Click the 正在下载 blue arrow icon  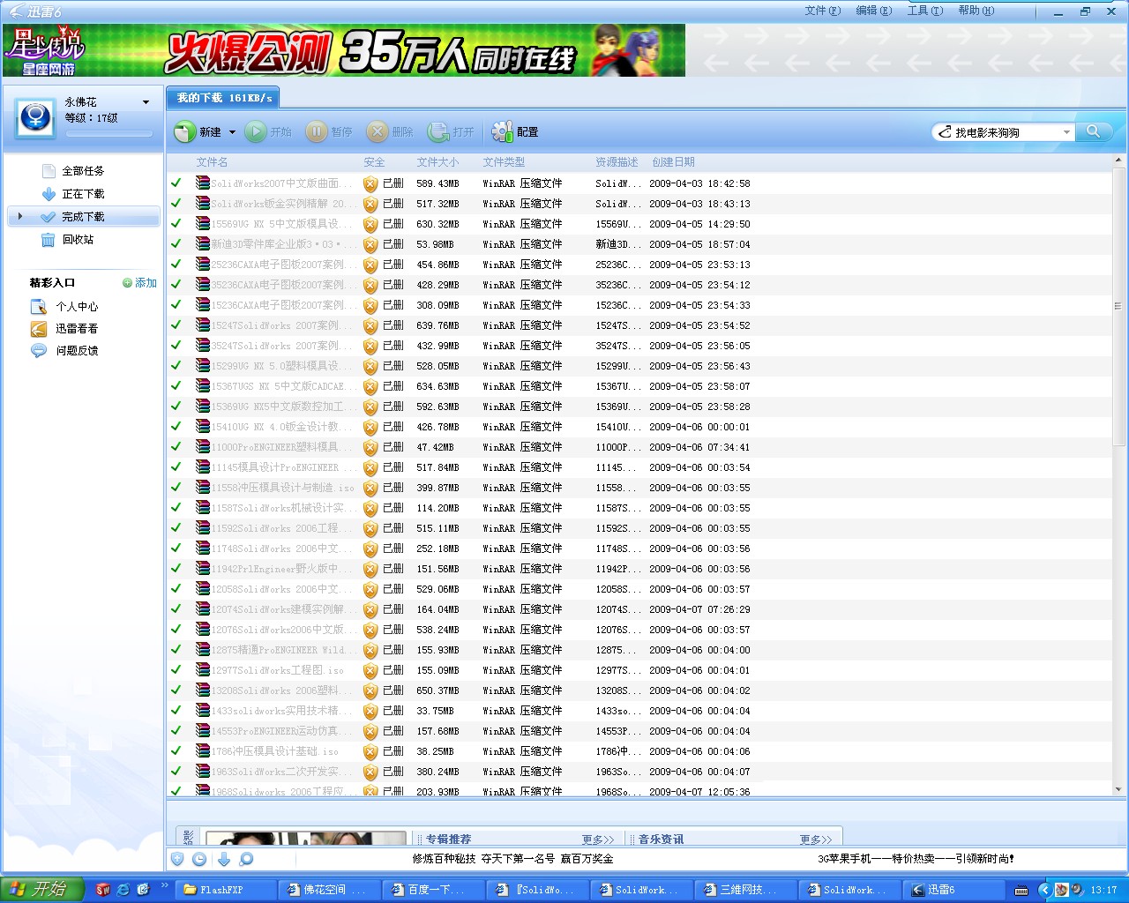pyautogui.click(x=49, y=194)
